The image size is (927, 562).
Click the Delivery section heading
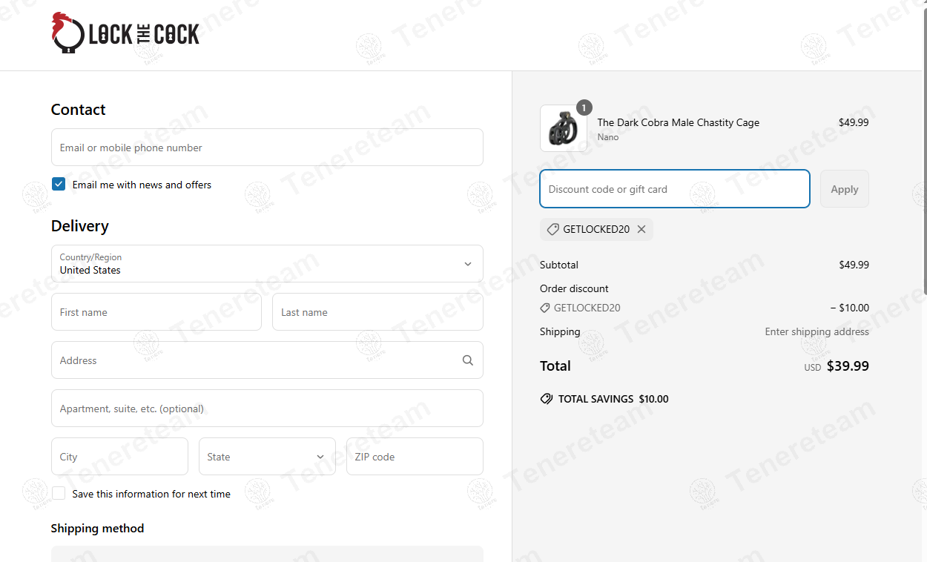79,226
